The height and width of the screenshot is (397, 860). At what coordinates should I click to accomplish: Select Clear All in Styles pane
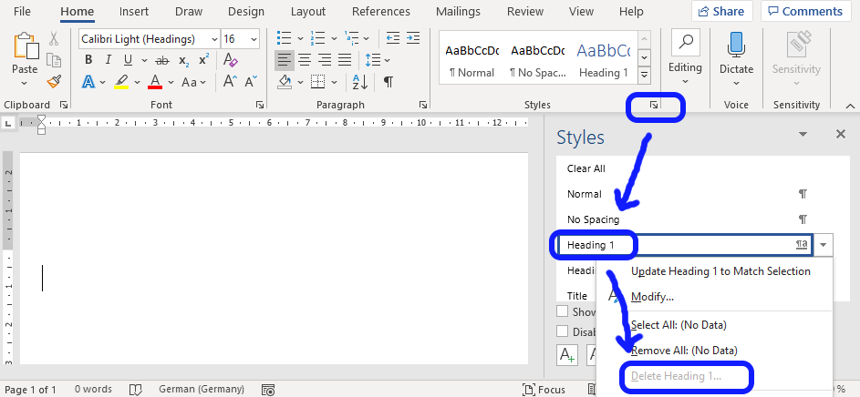coord(585,168)
